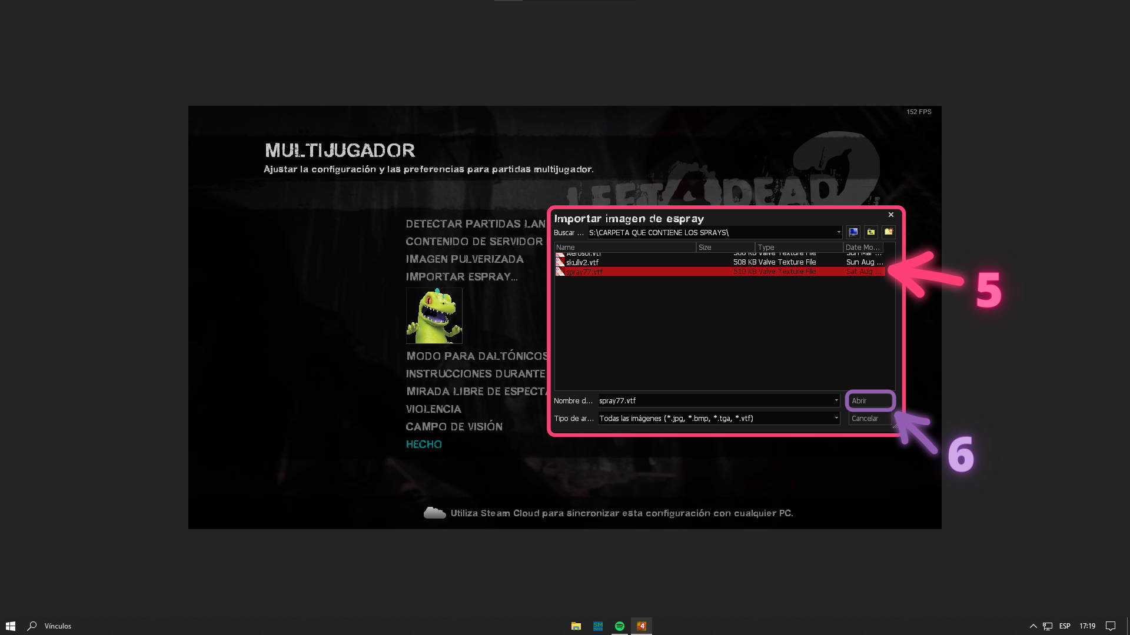Click the Left 4 Dead 2 taskbar icon
Viewport: 1130px width, 635px height.
pos(642,626)
